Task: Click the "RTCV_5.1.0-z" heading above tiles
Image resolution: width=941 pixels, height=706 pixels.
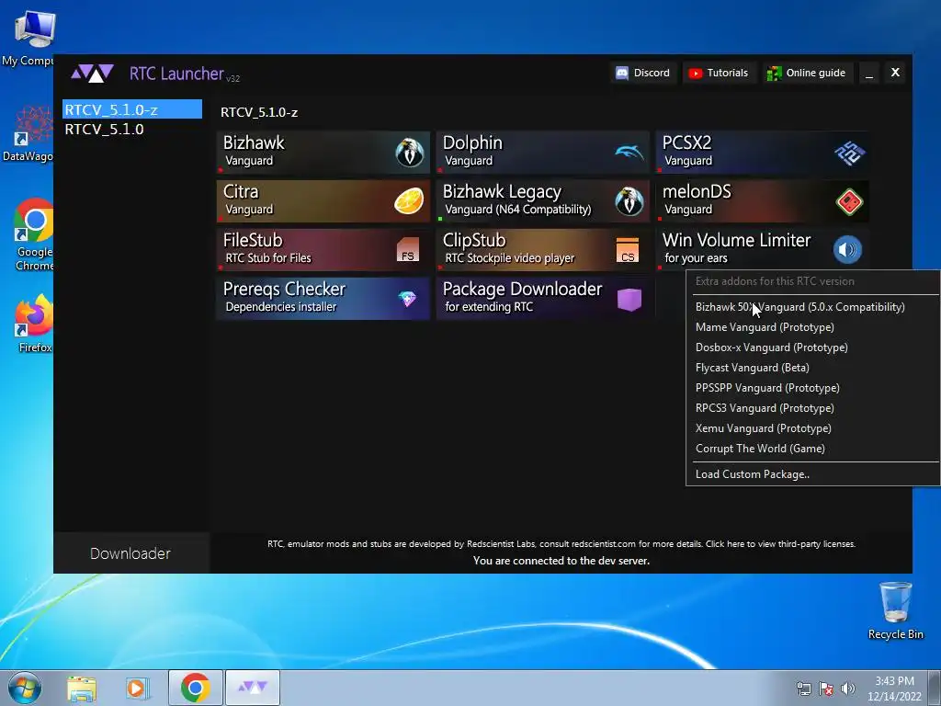Action: pos(259,112)
